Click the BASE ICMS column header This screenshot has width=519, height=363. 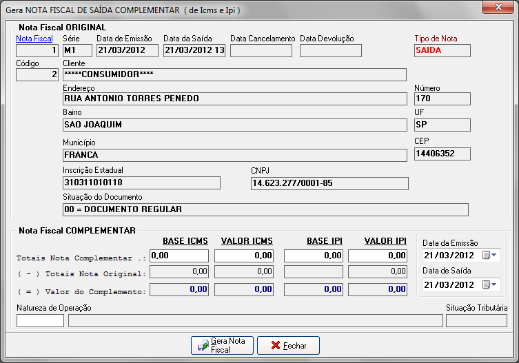click(185, 241)
